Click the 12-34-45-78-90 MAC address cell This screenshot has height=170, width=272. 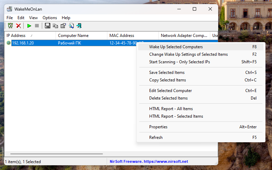[x=123, y=43]
